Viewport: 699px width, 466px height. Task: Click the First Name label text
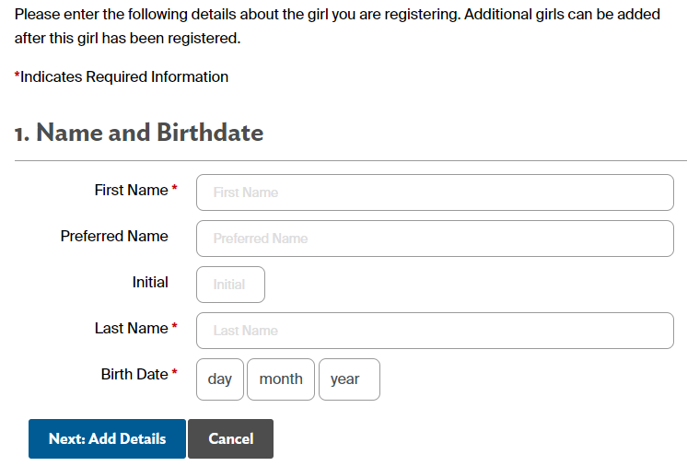pyautogui.click(x=131, y=190)
